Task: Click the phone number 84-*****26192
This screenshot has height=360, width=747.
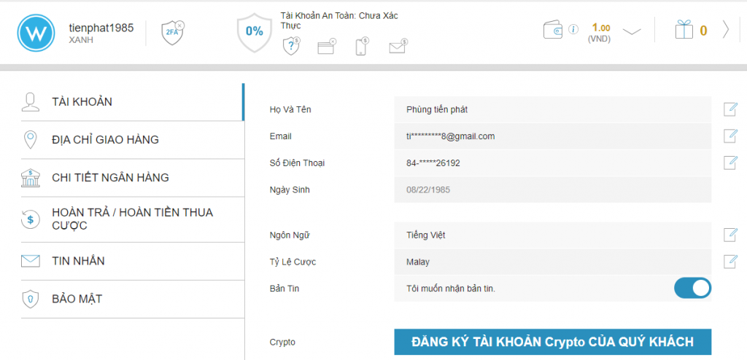Action: pos(433,163)
